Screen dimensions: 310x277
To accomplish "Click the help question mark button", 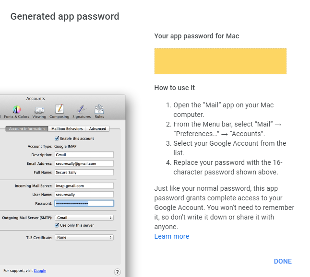I will pos(117,272).
